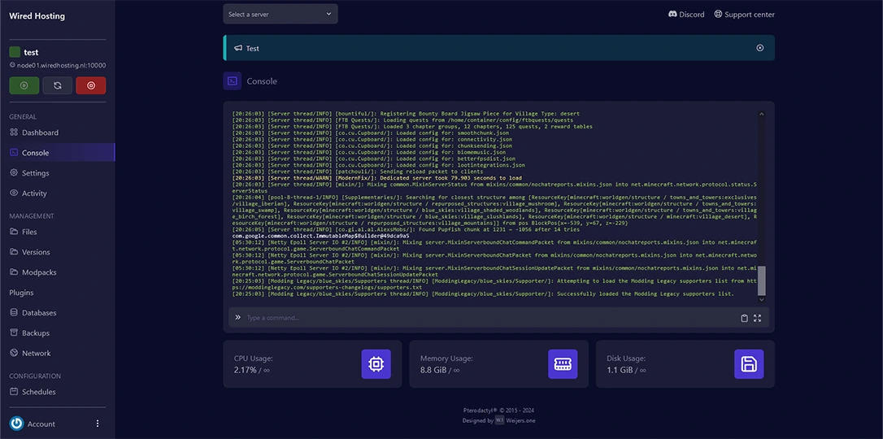Click the Memory RAM icon

click(563, 364)
